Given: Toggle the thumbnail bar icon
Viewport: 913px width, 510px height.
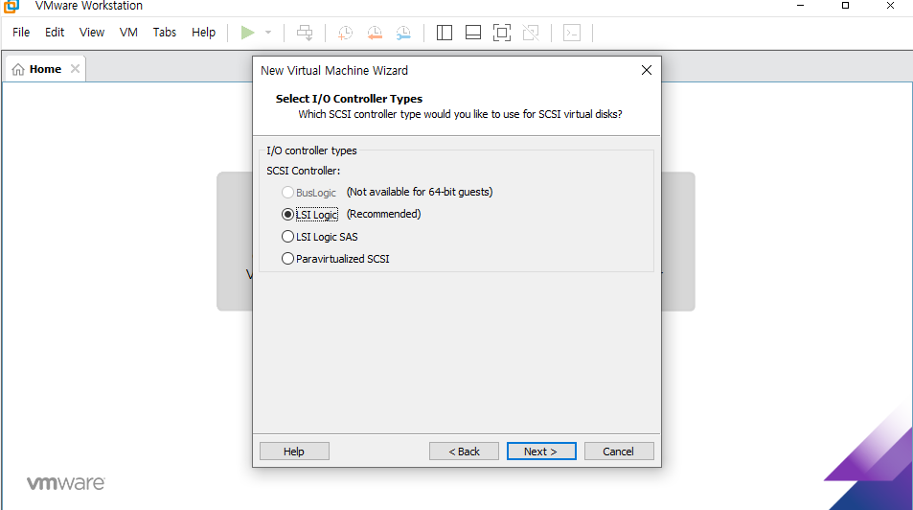Looking at the screenshot, I should (x=473, y=33).
